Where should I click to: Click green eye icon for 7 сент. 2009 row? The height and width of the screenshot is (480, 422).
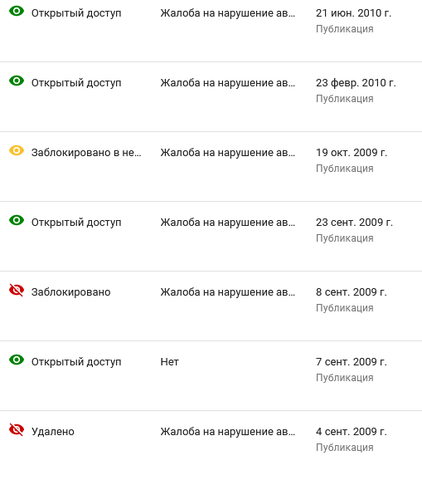coord(17,360)
